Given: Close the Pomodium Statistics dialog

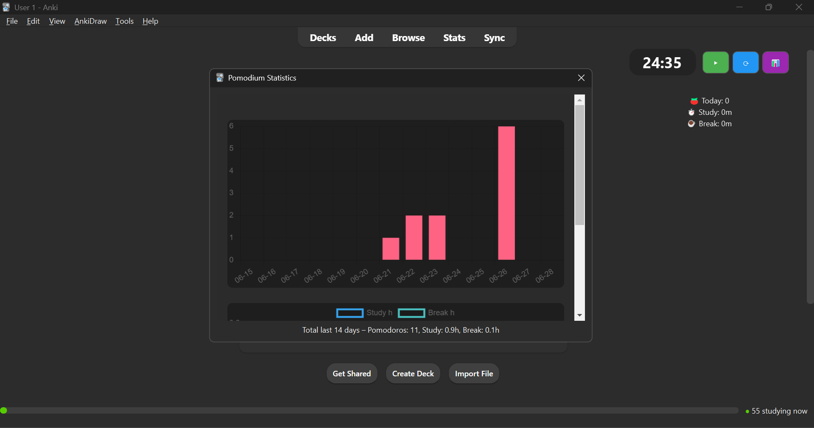Looking at the screenshot, I should point(581,78).
